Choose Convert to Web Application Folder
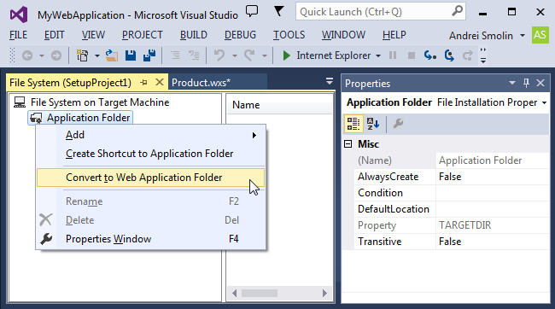This screenshot has width=555, height=309. (151, 178)
